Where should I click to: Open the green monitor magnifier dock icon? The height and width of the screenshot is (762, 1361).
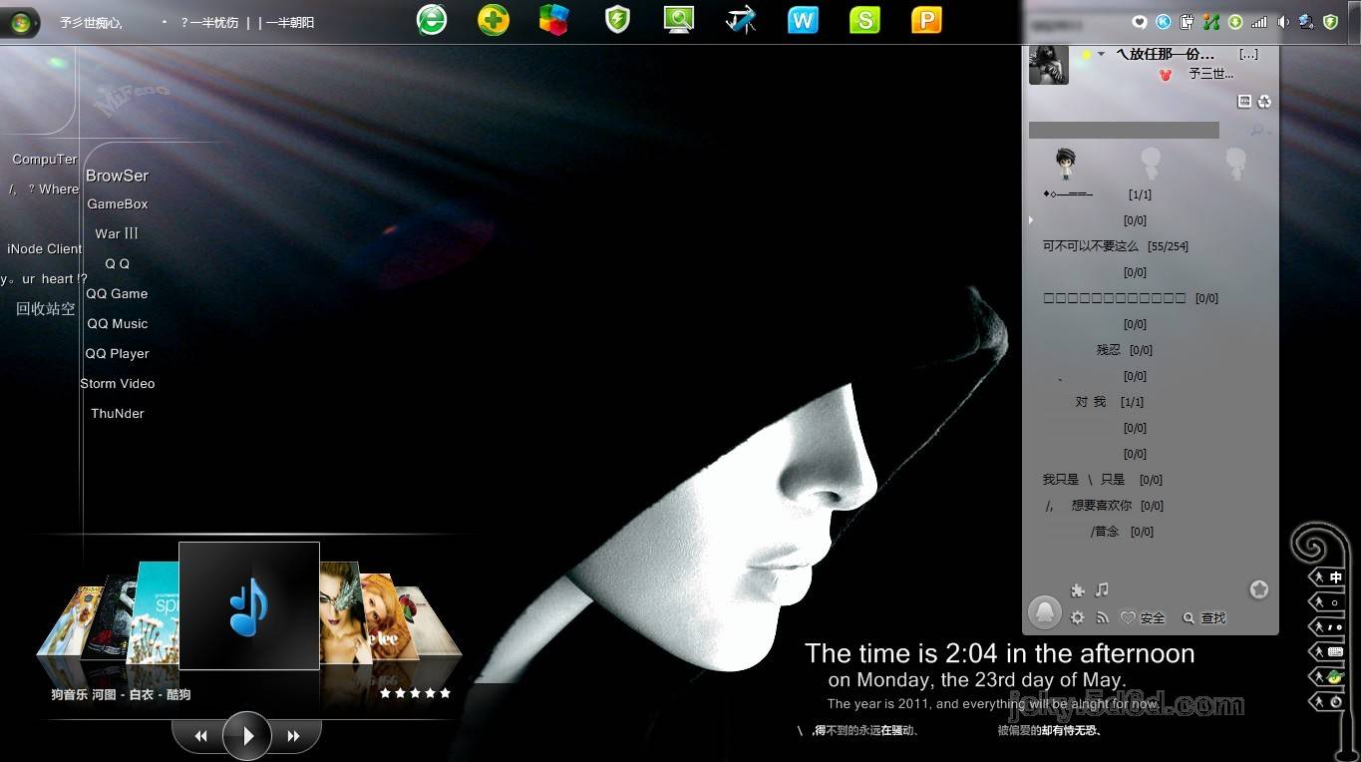[x=679, y=19]
